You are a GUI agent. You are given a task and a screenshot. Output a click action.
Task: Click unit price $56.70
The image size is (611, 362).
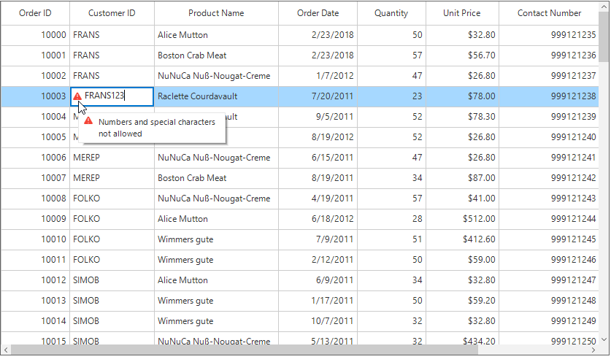coord(462,55)
